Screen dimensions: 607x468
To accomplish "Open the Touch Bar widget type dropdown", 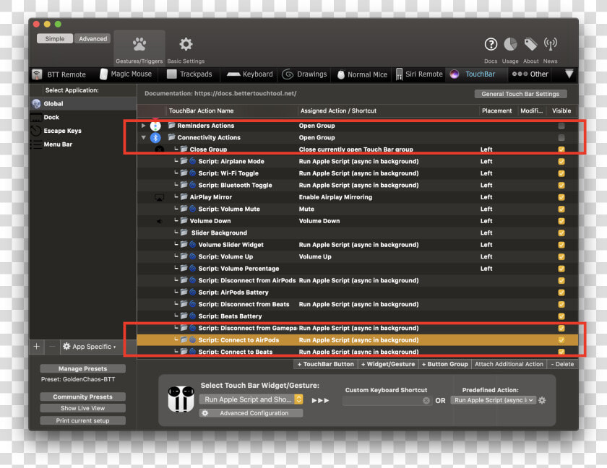I will tap(251, 399).
